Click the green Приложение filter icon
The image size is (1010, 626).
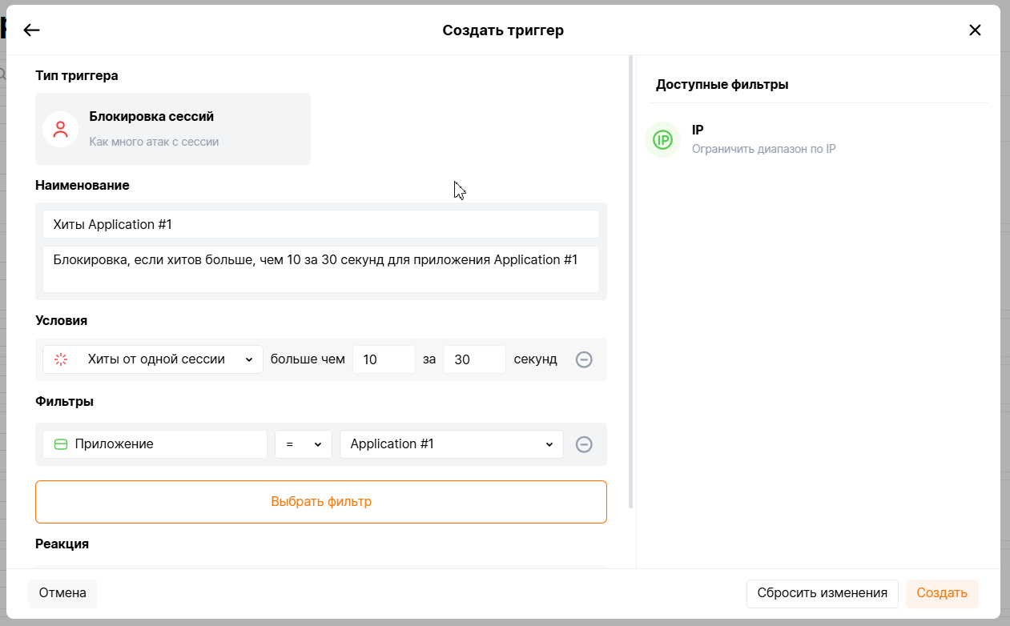61,444
